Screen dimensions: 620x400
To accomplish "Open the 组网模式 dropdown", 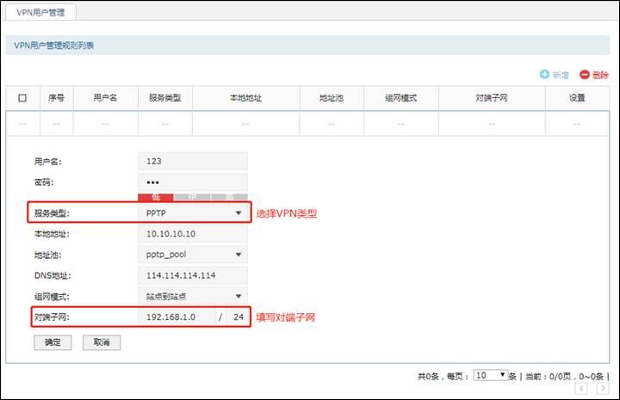I will pyautogui.click(x=192, y=296).
